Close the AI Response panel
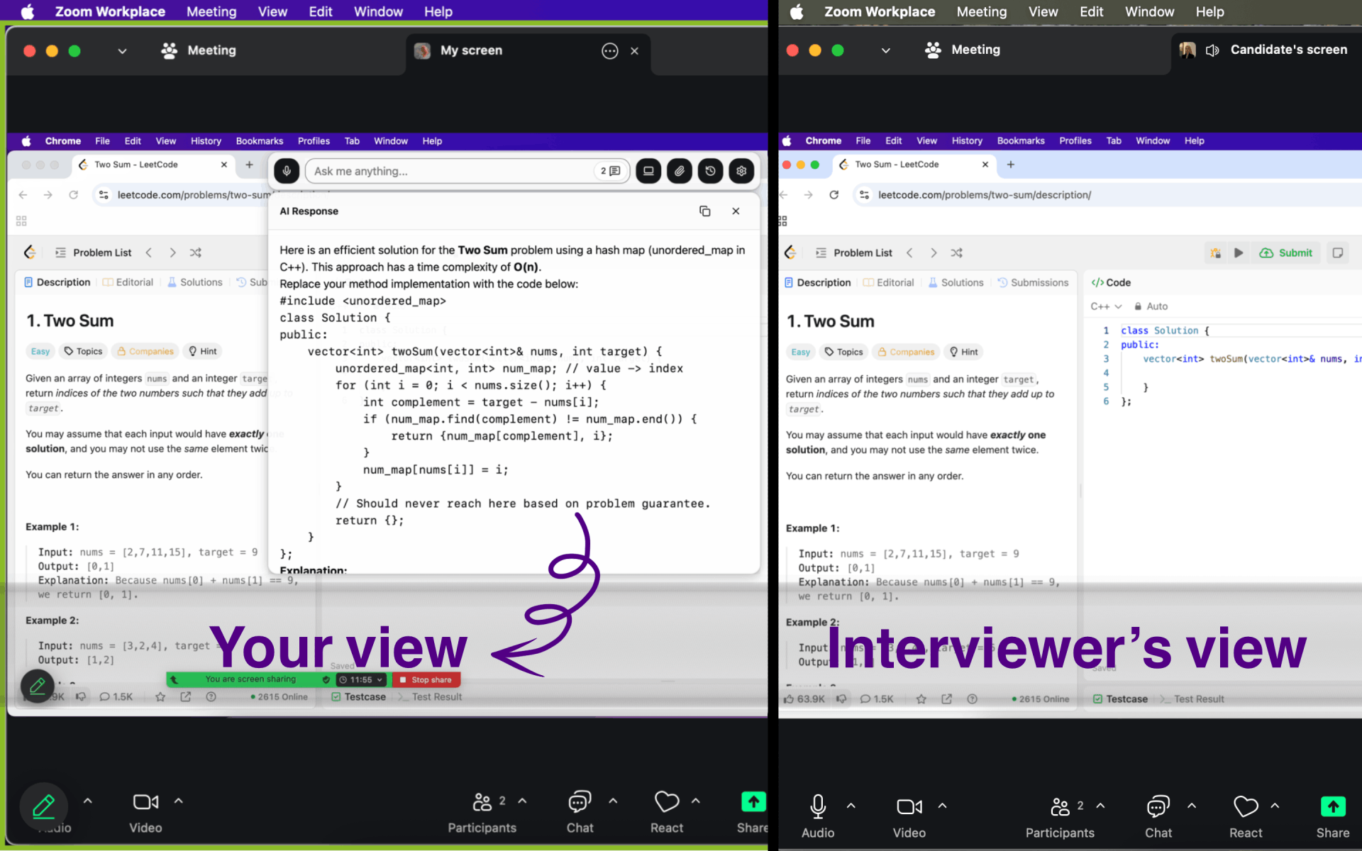 pyautogui.click(x=736, y=211)
